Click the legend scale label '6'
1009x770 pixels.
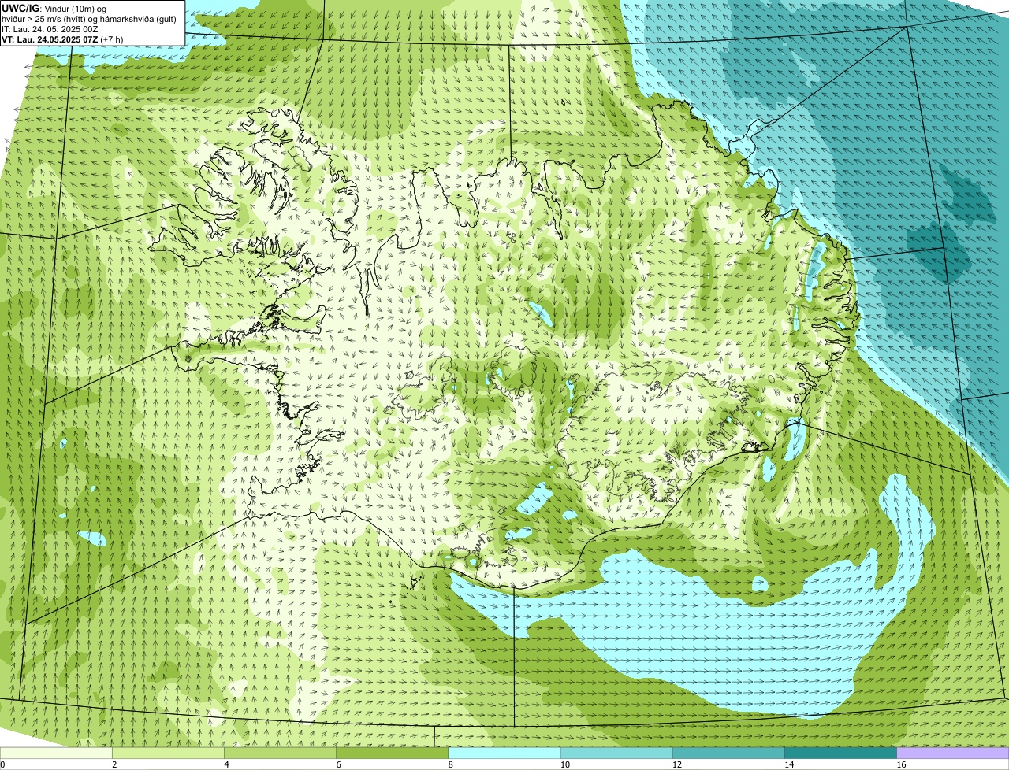click(x=339, y=764)
